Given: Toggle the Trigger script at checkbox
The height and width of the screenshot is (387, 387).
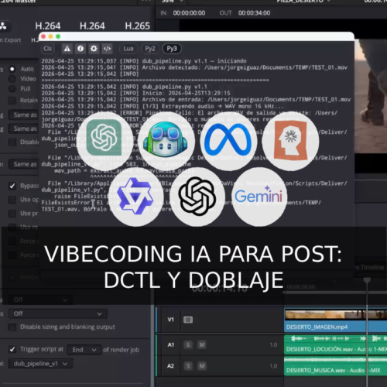Looking at the screenshot, I should tap(12, 349).
